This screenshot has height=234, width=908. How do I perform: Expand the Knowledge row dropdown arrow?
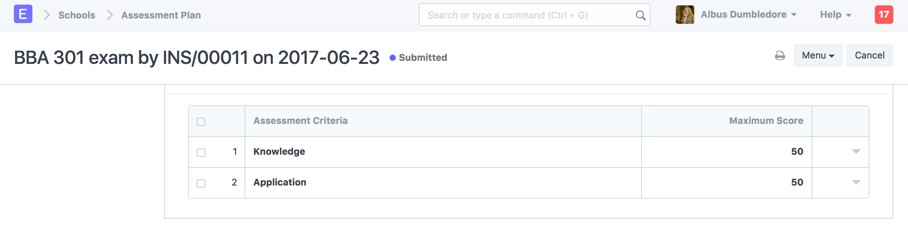point(856,152)
